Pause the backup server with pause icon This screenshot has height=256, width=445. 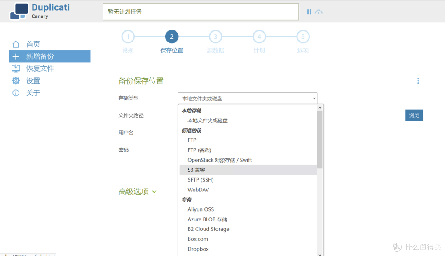309,12
